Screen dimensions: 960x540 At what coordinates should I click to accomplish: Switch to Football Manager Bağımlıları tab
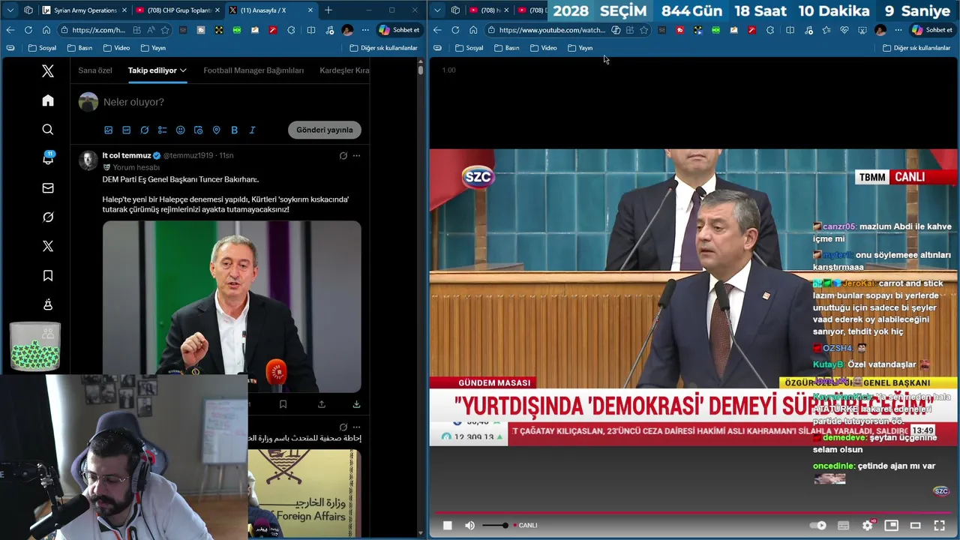(253, 70)
